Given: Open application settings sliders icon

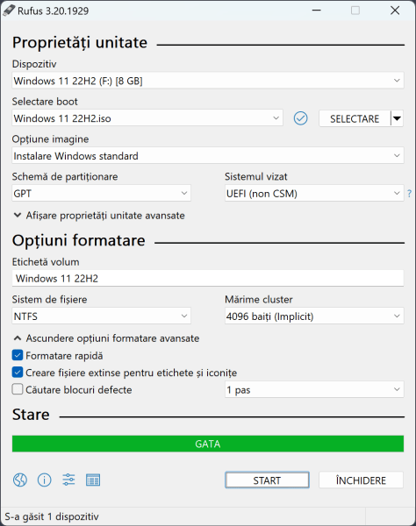Looking at the screenshot, I should [68, 480].
